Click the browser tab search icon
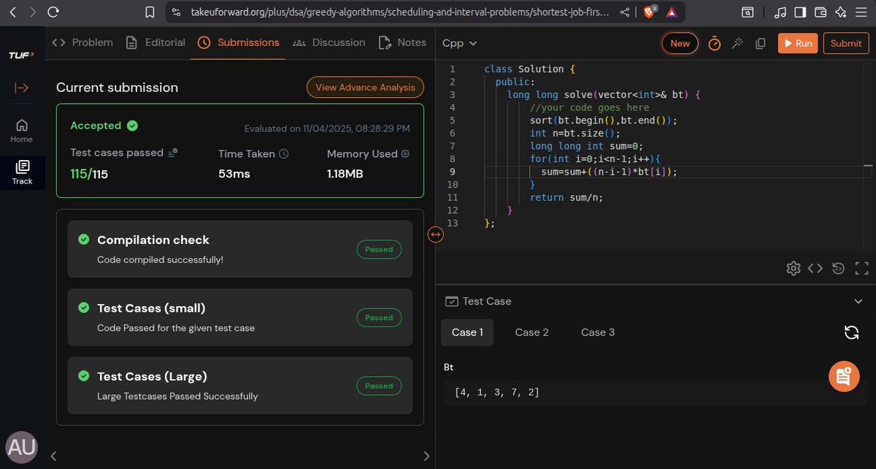876x469 pixels. (x=748, y=12)
